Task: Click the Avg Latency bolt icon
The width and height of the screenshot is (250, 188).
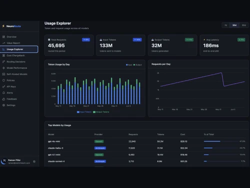Action: (204, 40)
